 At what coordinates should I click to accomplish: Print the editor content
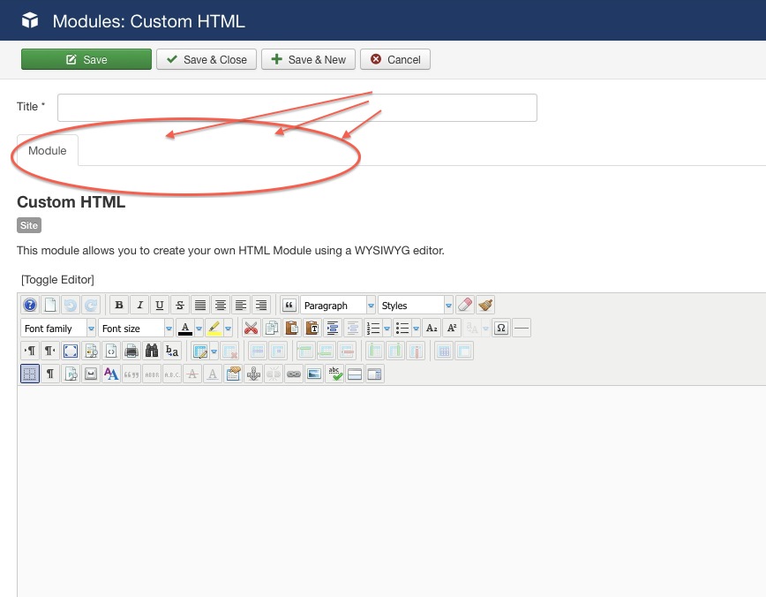click(x=131, y=351)
